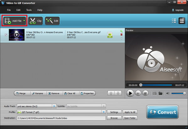Switch to detailed list view
Image resolution: width=188 pixels, height=129 pixels.
[182, 21]
